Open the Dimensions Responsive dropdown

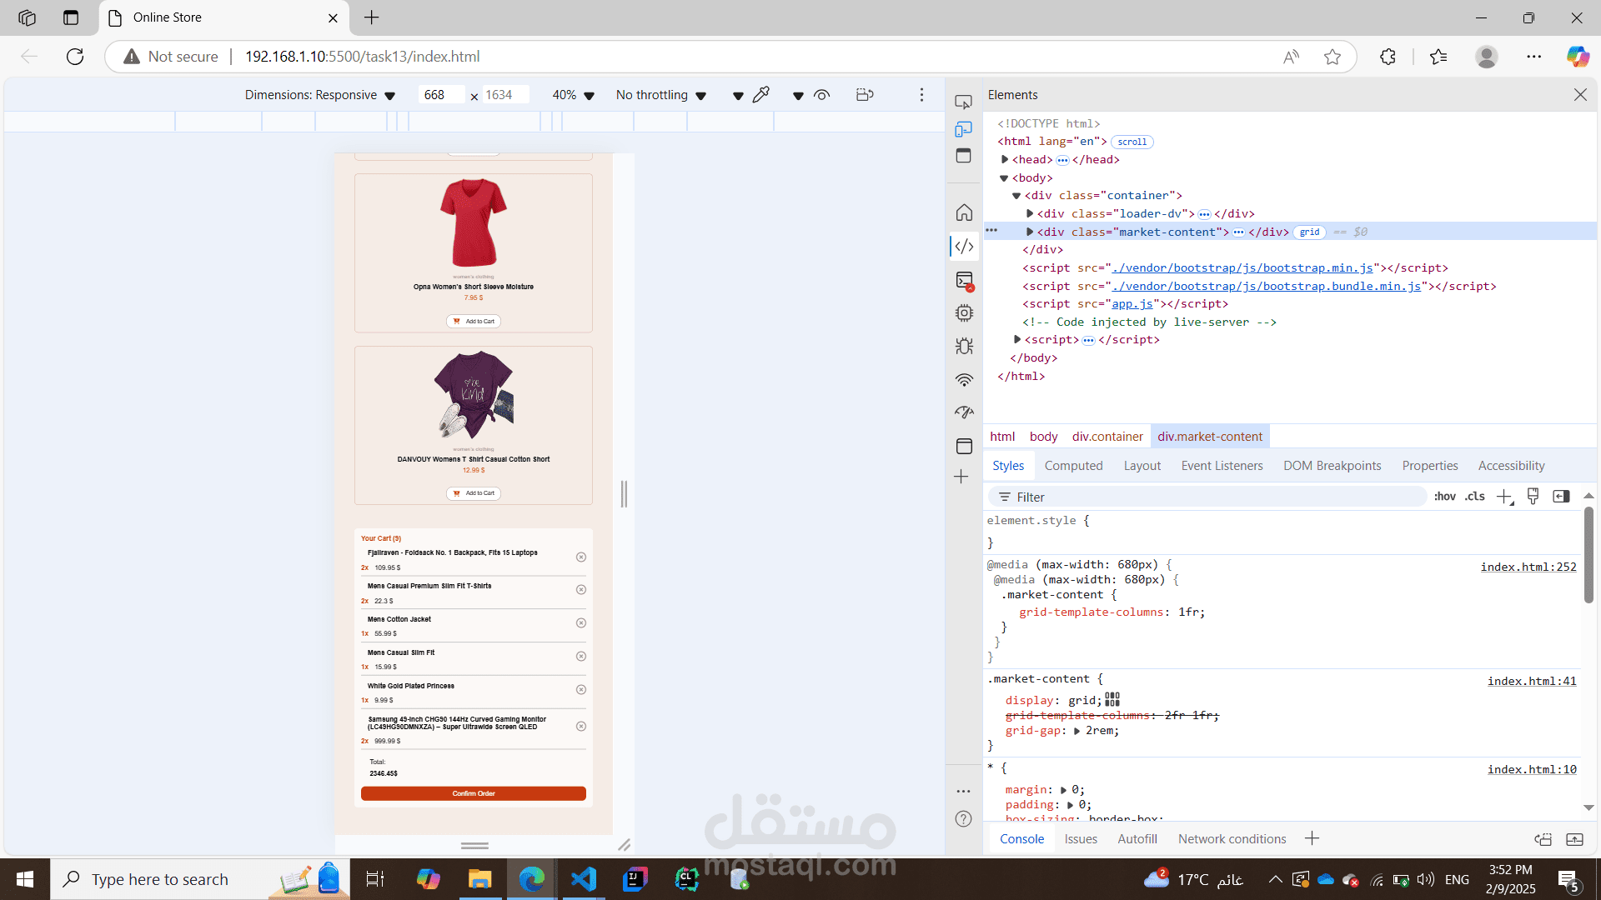pyautogui.click(x=319, y=95)
